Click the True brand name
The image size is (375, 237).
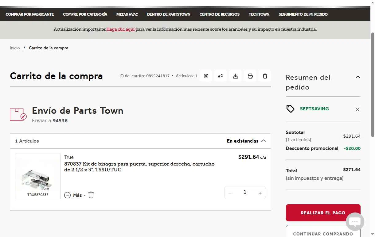point(69,157)
